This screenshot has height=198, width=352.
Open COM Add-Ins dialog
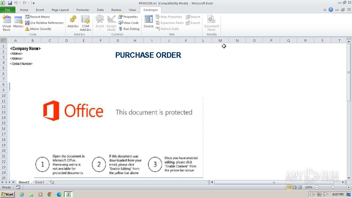[x=85, y=23]
